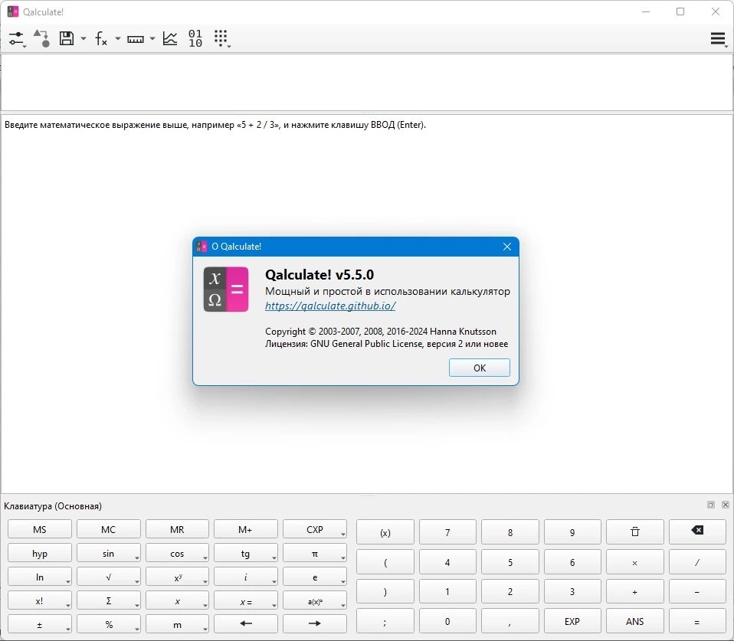
Task: Insert the imaginary unit i
Action: pyautogui.click(x=245, y=577)
